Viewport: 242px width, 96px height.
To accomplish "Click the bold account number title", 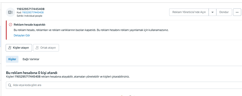I will click(31, 9).
